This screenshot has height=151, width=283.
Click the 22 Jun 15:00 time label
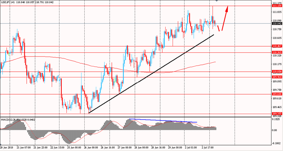tap(57, 147)
